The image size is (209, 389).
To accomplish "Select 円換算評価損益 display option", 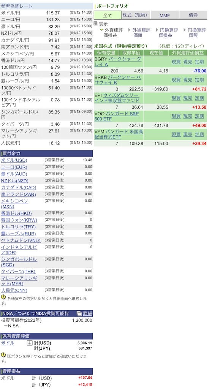I will [x=169, y=33].
